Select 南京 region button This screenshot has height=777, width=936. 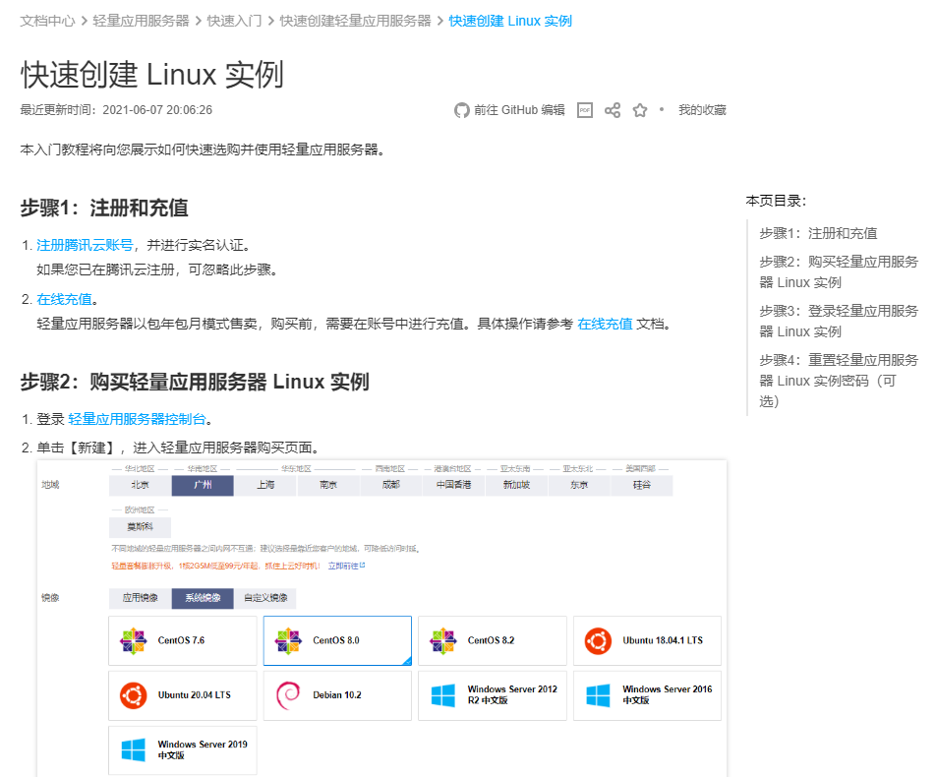[x=328, y=485]
